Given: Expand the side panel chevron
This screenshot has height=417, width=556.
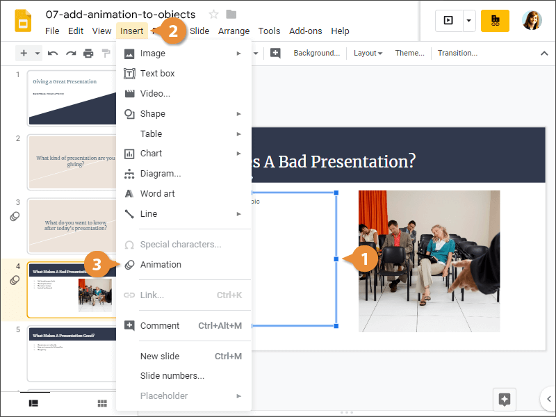Looking at the screenshot, I should pos(548,399).
